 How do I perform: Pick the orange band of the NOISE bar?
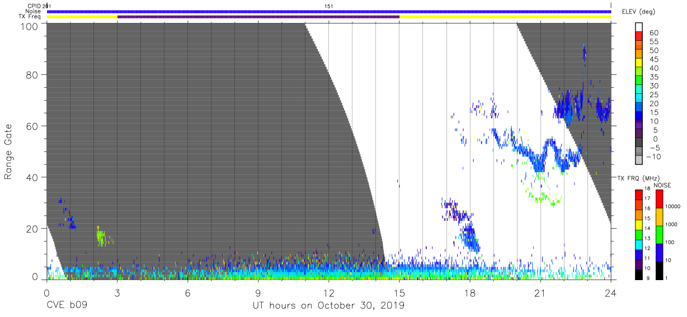point(658,217)
